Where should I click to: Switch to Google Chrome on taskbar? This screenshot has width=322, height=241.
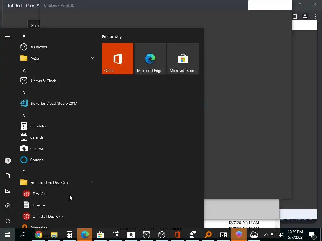coord(38,235)
